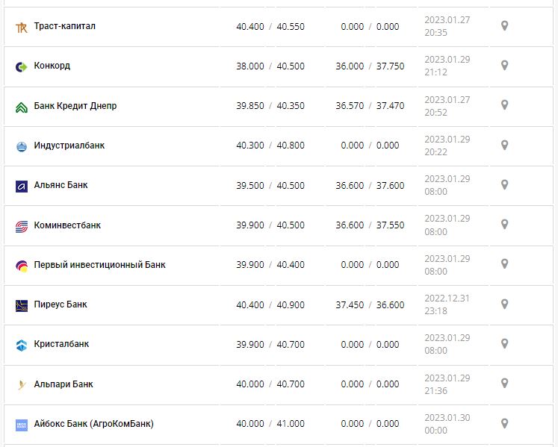
Task: Show location pin for Айбокс Банк
Action: coord(504,423)
